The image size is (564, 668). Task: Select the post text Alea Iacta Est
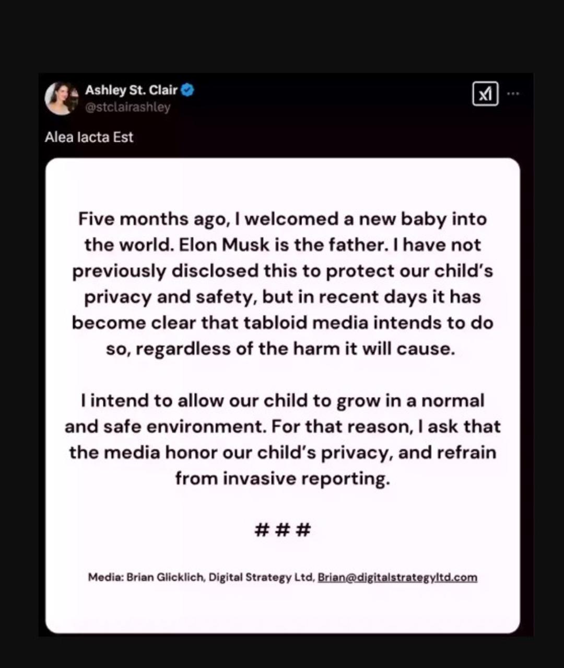coord(89,137)
